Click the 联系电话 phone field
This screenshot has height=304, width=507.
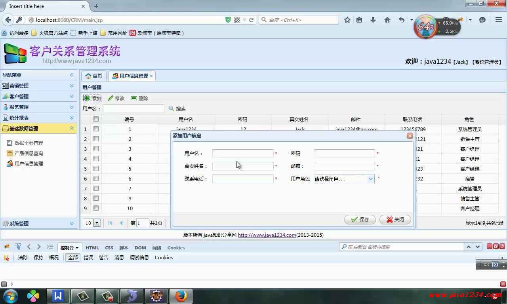coord(243,179)
